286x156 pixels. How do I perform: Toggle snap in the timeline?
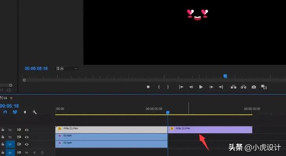(5, 112)
